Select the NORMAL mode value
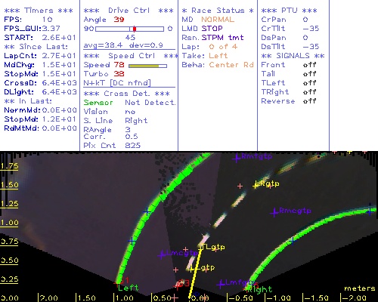The height and width of the screenshot is (302, 378). [218, 20]
